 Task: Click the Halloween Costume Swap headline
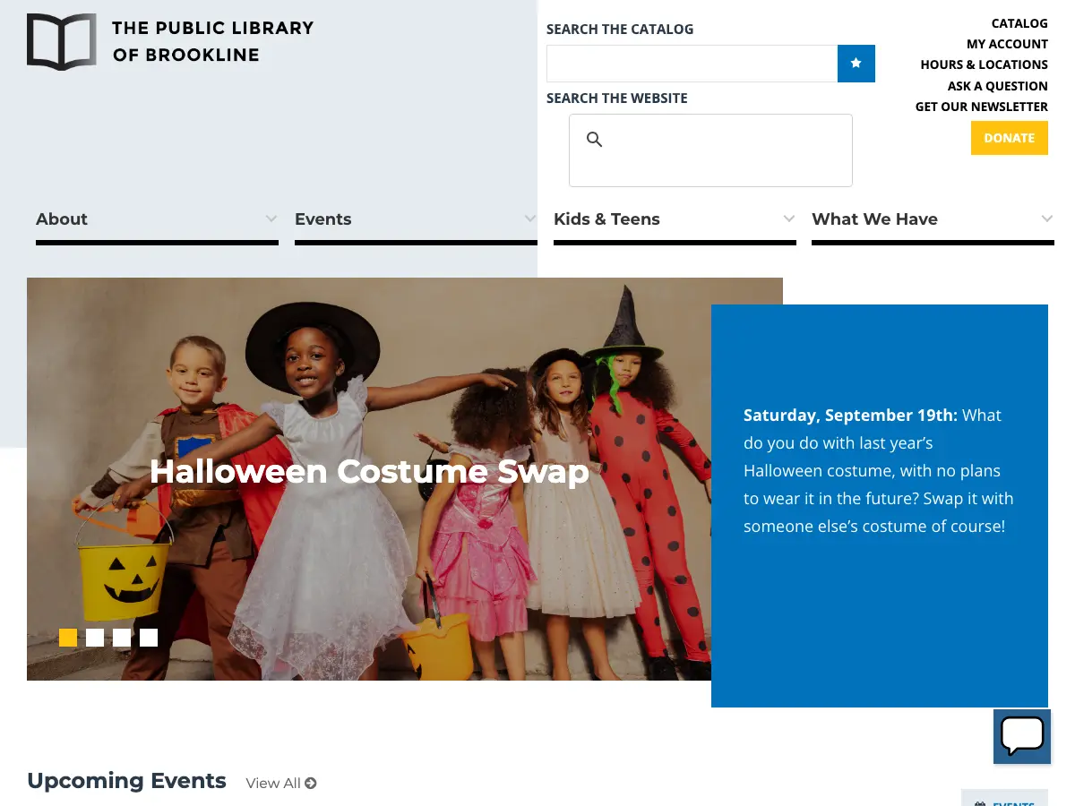pyautogui.click(x=369, y=471)
